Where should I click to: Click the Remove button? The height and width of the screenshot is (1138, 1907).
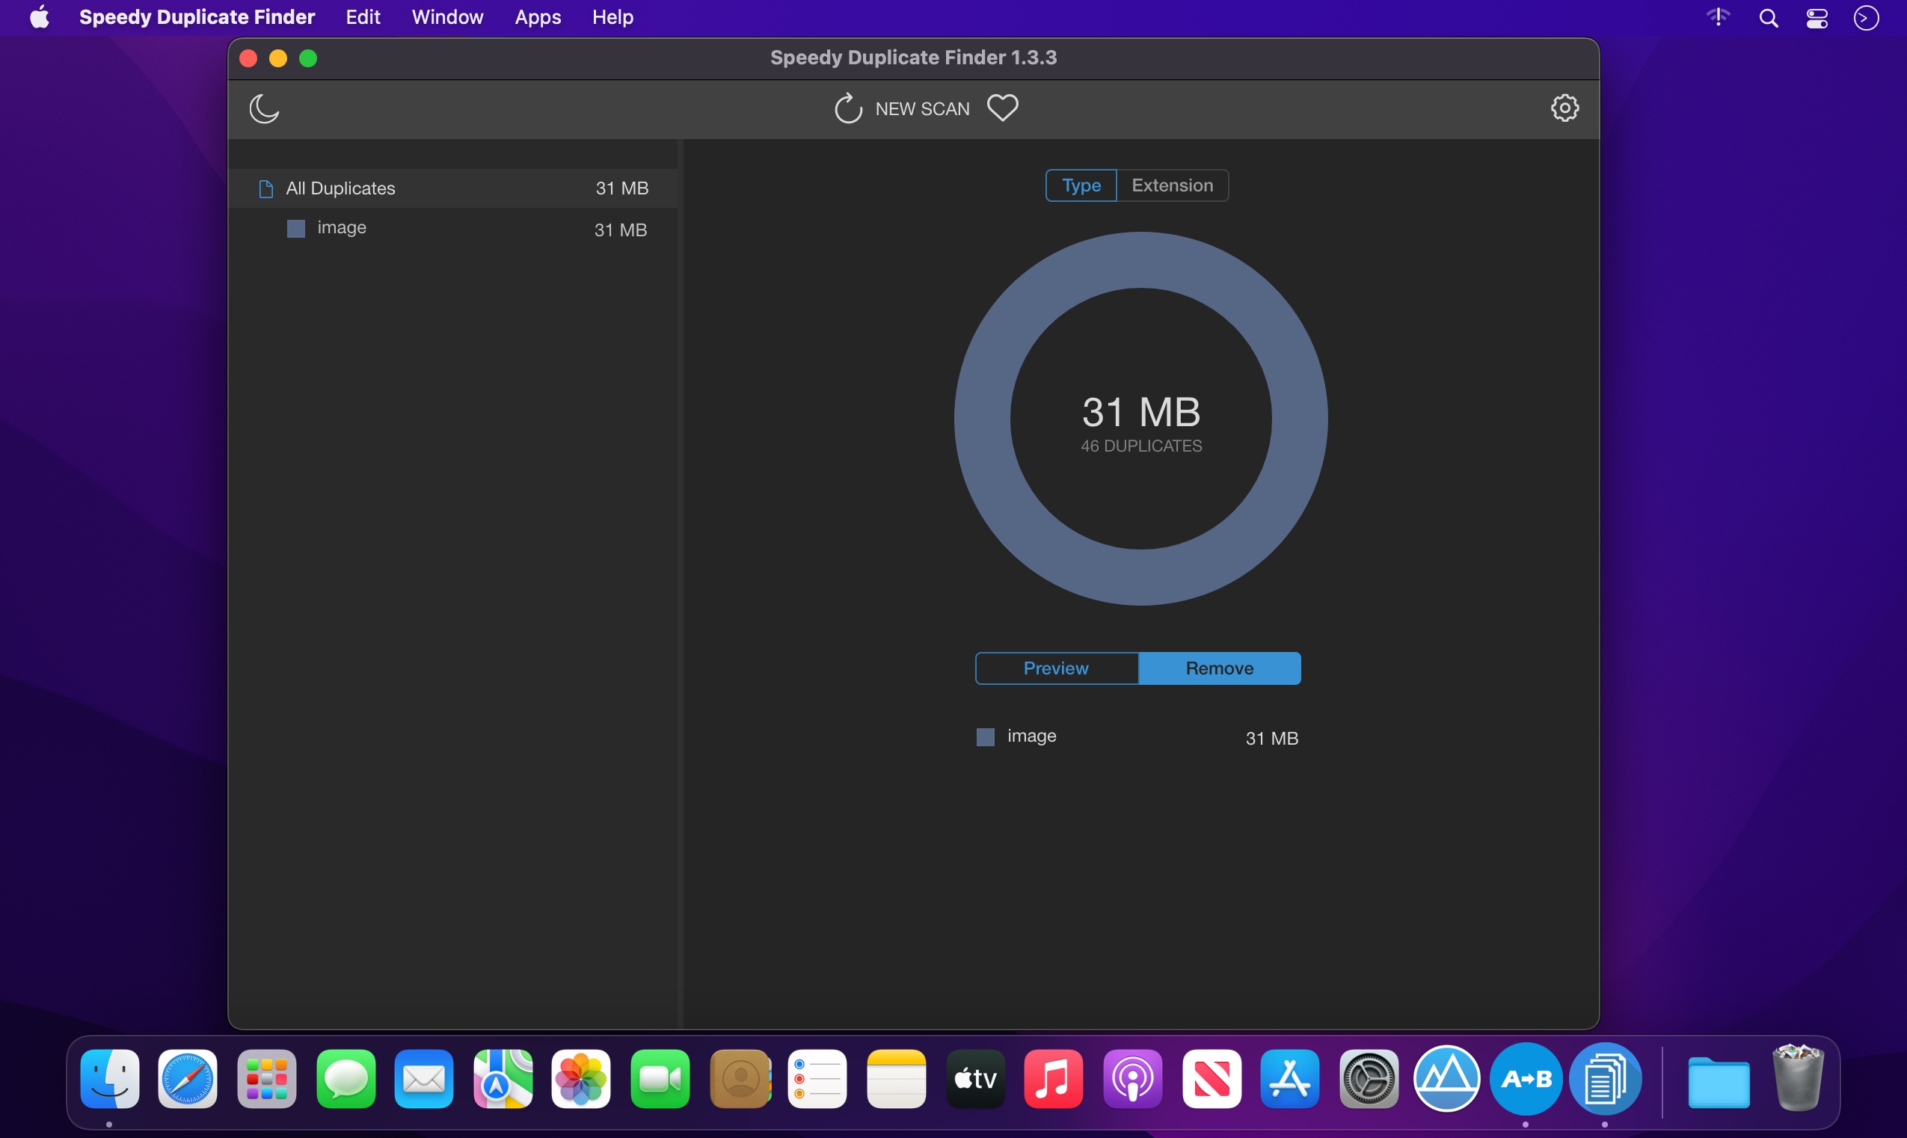1219,668
